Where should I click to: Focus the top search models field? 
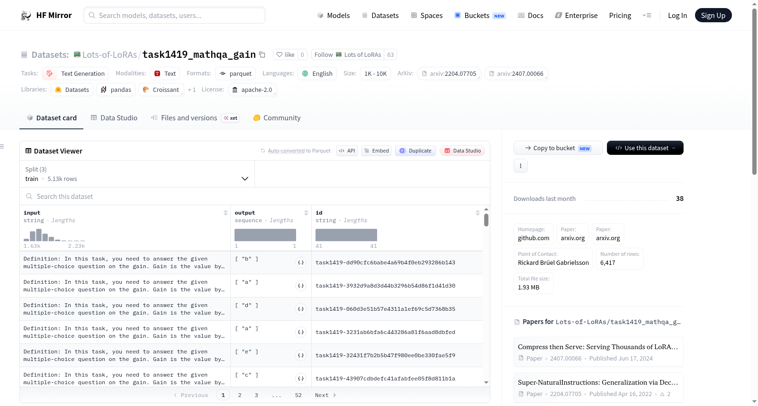174,15
